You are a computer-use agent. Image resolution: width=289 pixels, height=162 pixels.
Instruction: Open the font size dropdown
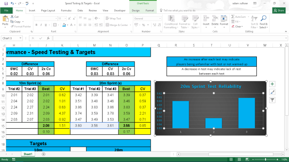click(65, 19)
